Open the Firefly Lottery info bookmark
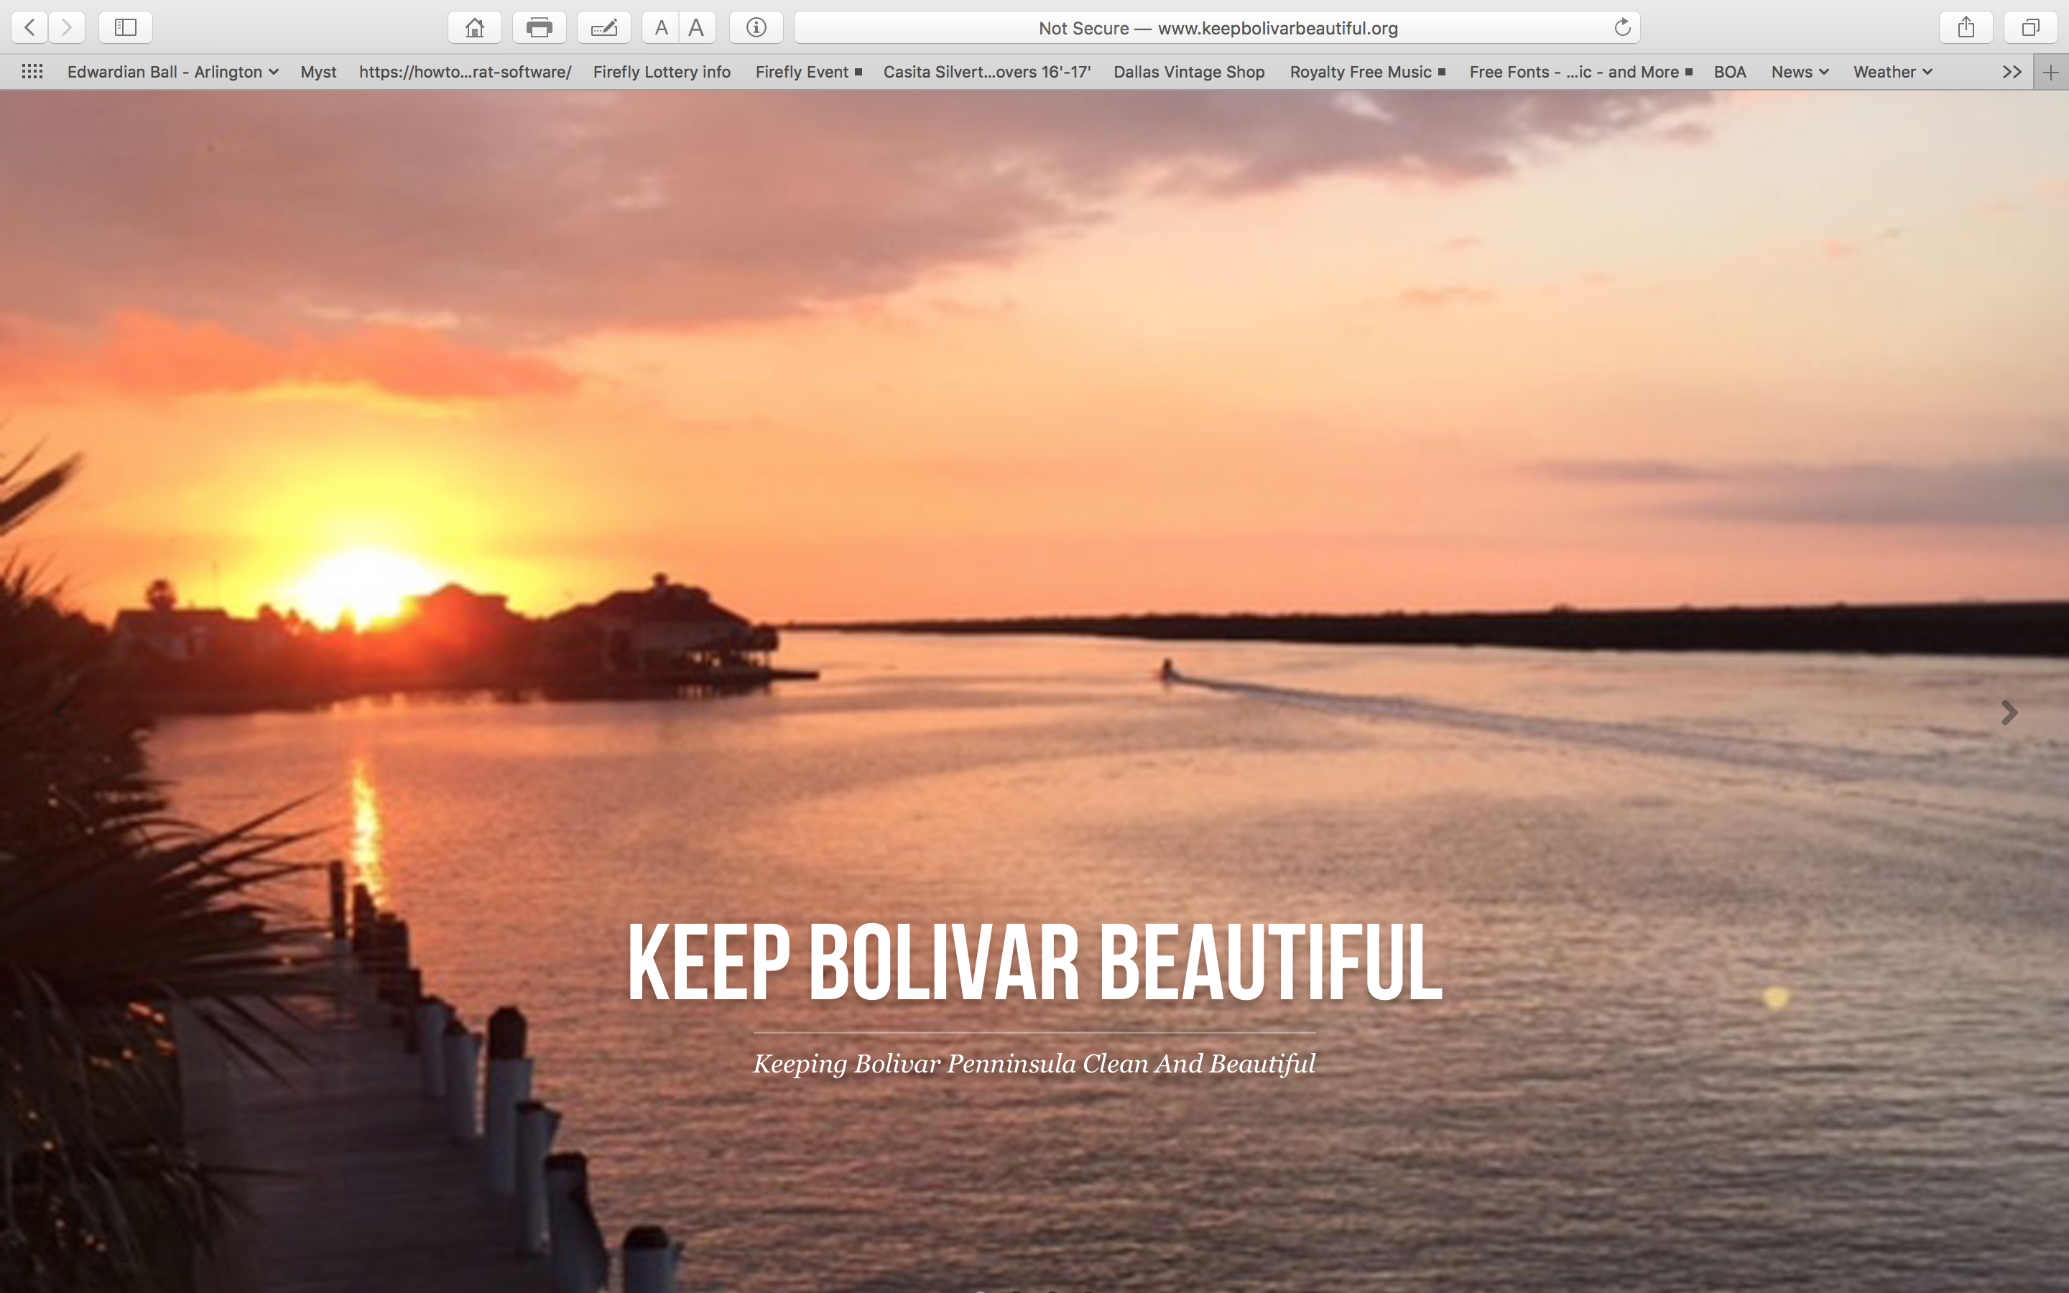 [662, 72]
